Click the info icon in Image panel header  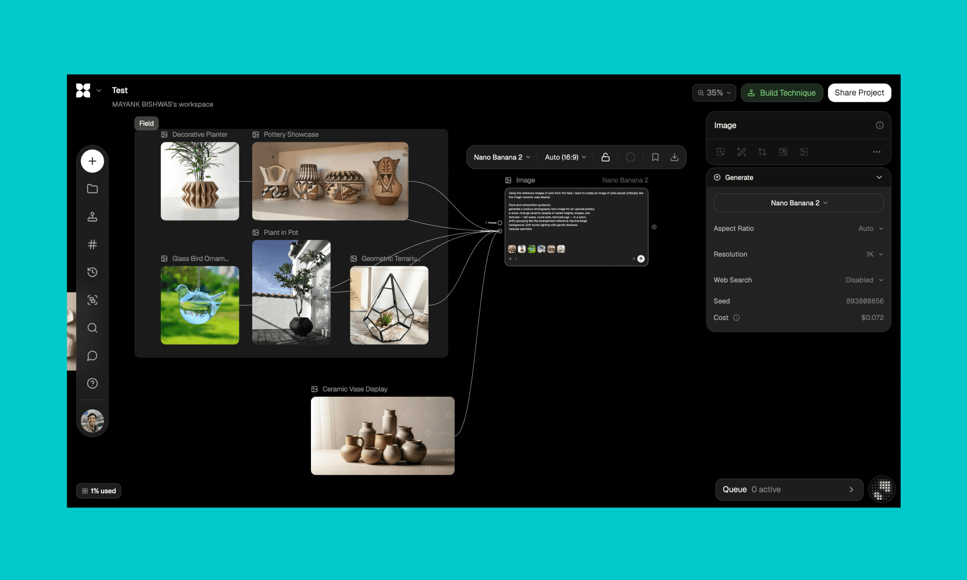880,125
